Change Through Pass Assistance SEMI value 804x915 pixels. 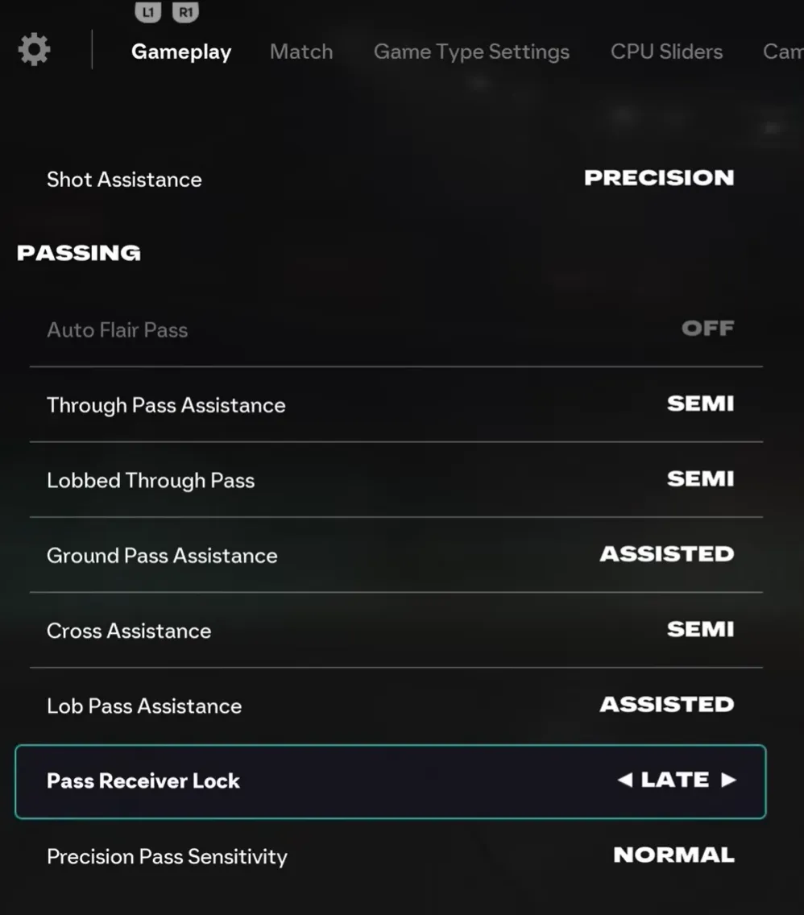[x=700, y=404]
